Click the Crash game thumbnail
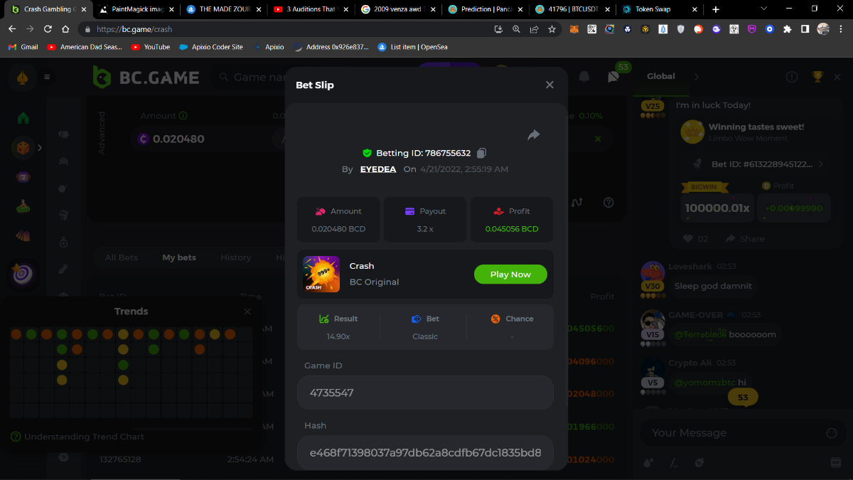 321,274
